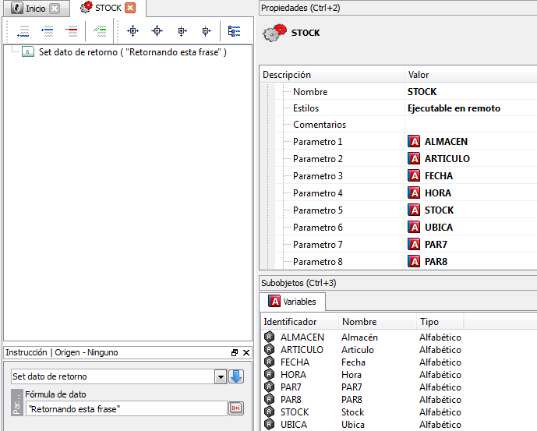
Task: Click the Parametro 1 ALMACEN value
Action: tap(446, 142)
